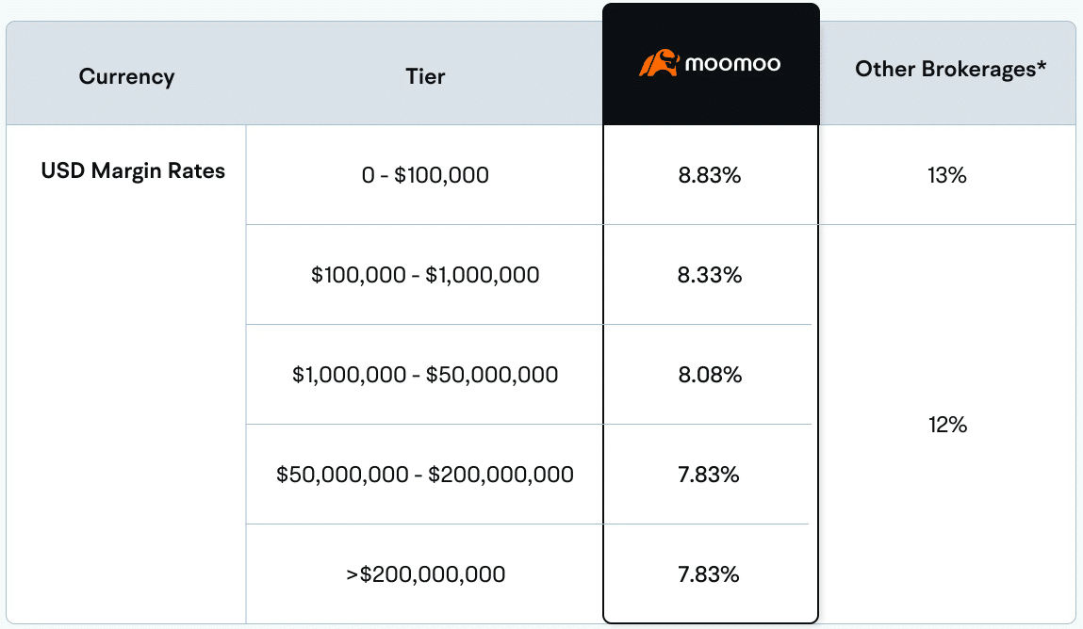1083x629 pixels.
Task: Click the USD Margin Rates label
Action: [x=133, y=172]
